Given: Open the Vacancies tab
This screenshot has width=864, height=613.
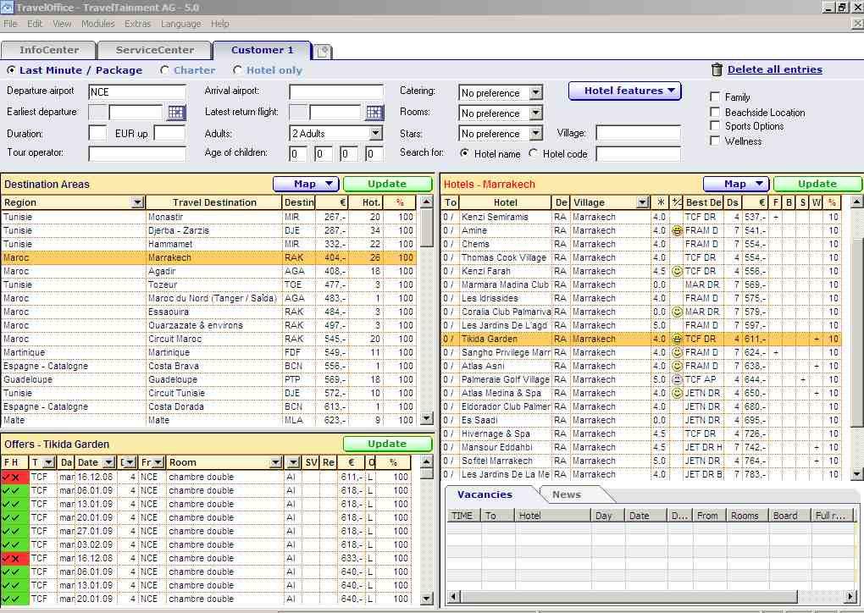Looking at the screenshot, I should (485, 494).
